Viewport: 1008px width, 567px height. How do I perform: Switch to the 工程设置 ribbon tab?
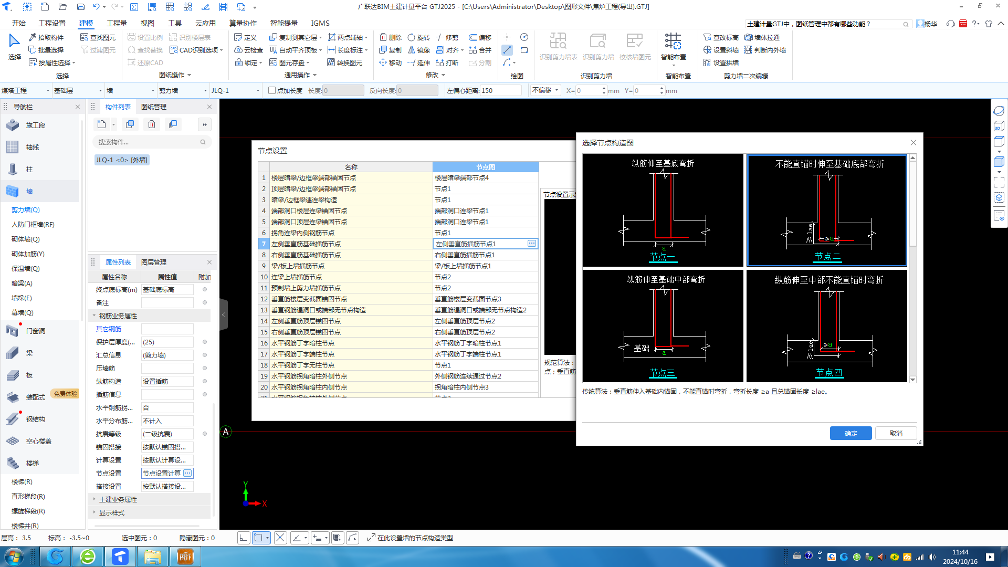click(52, 23)
